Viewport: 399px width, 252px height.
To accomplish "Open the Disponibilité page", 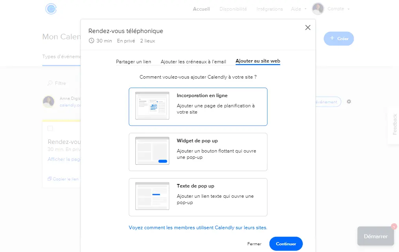I will tap(233, 9).
